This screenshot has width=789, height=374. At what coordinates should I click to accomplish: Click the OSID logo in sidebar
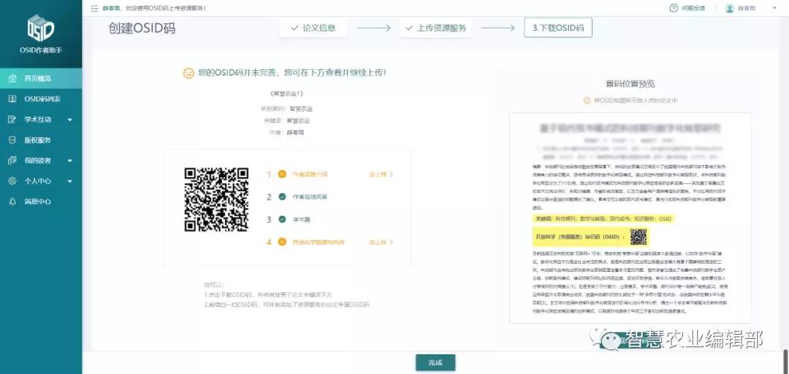tap(40, 28)
